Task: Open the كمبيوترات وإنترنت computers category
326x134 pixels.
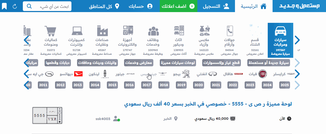Action: tap(76, 40)
